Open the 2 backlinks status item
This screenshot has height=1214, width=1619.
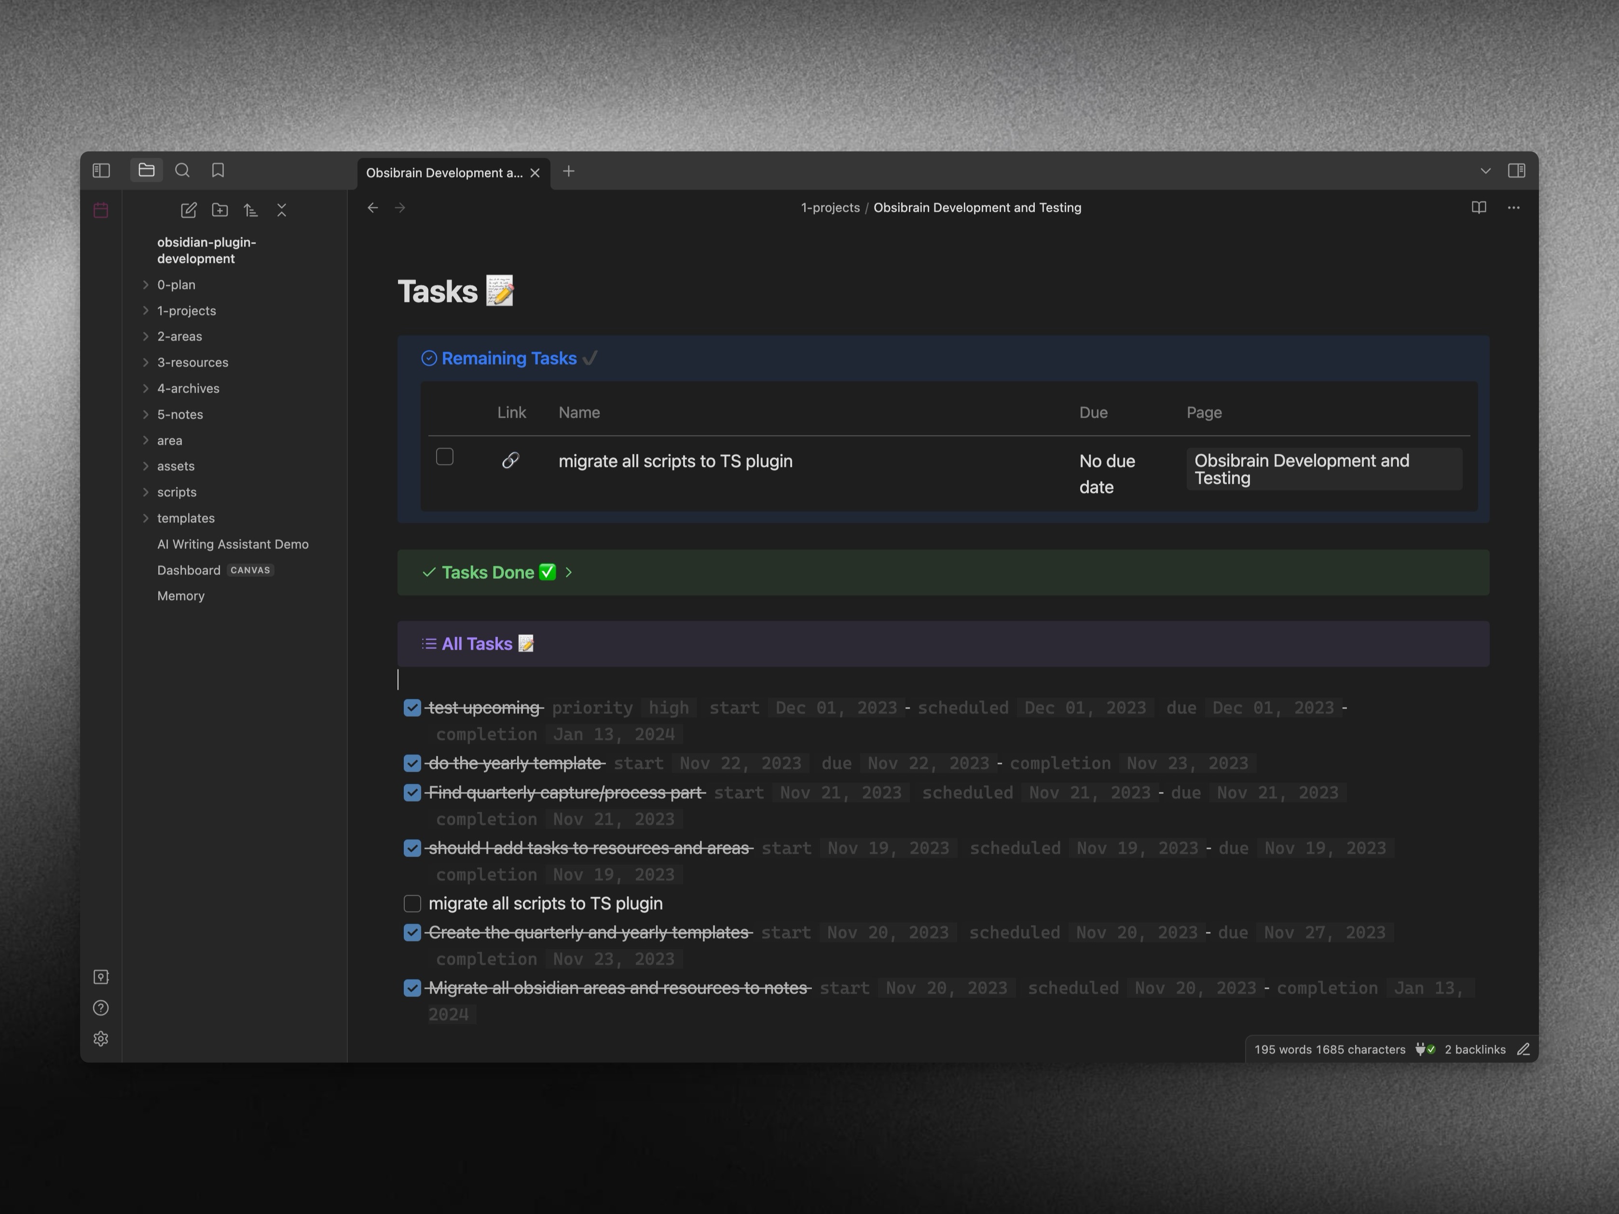1475,1050
